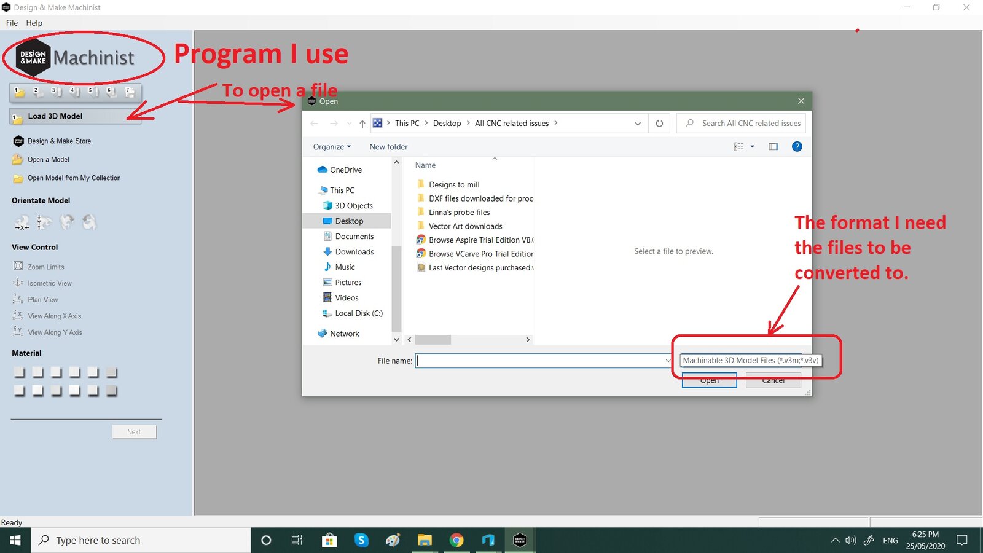Click the center model in X icon

[22, 222]
